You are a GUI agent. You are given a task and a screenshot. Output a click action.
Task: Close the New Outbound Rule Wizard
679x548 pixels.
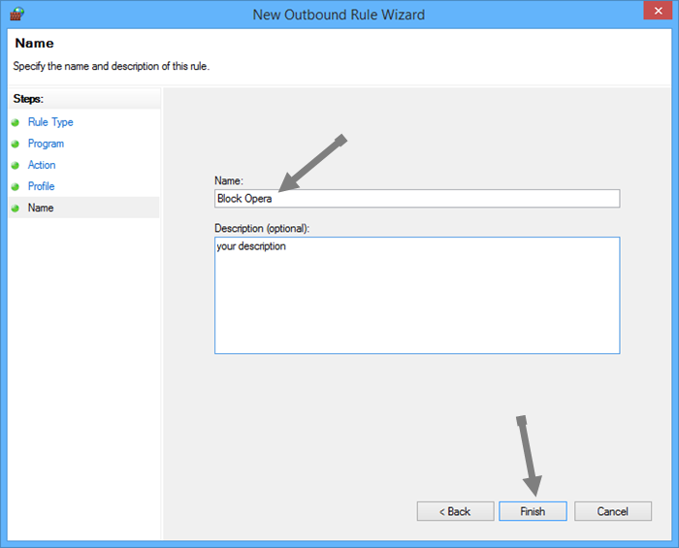coord(658,11)
